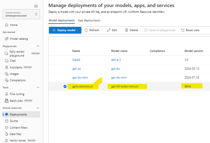Click Open in playground

click(x=159, y=30)
